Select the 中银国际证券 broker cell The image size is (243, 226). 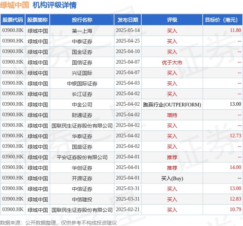[82, 84]
